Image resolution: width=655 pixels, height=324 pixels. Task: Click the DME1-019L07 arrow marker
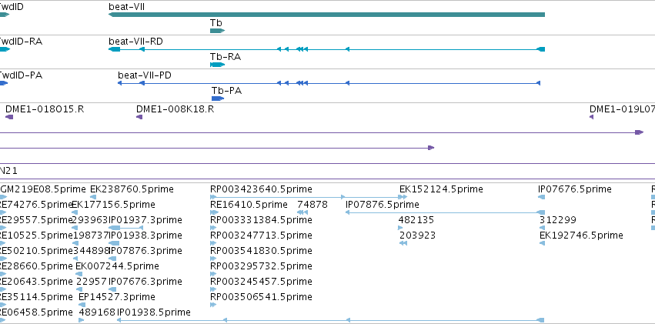point(592,117)
